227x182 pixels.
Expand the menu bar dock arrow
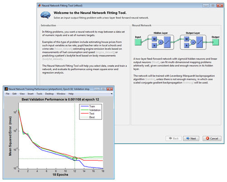(112, 94)
